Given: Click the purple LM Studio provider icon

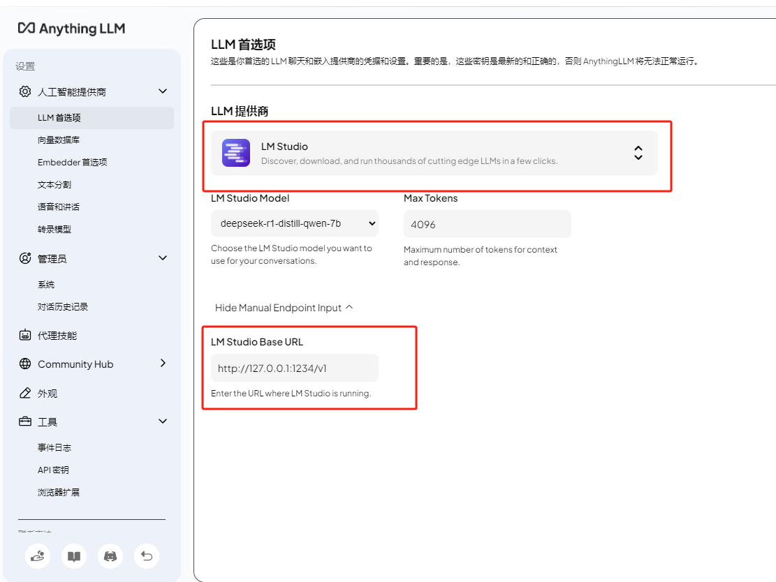Looking at the screenshot, I should tap(236, 153).
